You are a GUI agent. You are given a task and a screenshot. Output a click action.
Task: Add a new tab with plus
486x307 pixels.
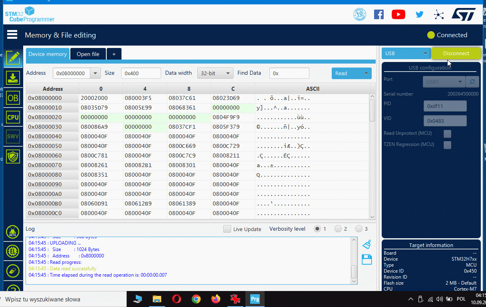point(114,54)
